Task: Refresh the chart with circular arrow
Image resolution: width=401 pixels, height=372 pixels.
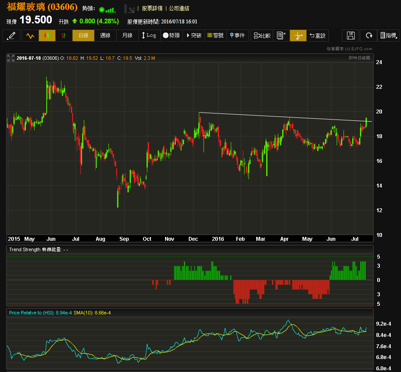Action: click(369, 36)
